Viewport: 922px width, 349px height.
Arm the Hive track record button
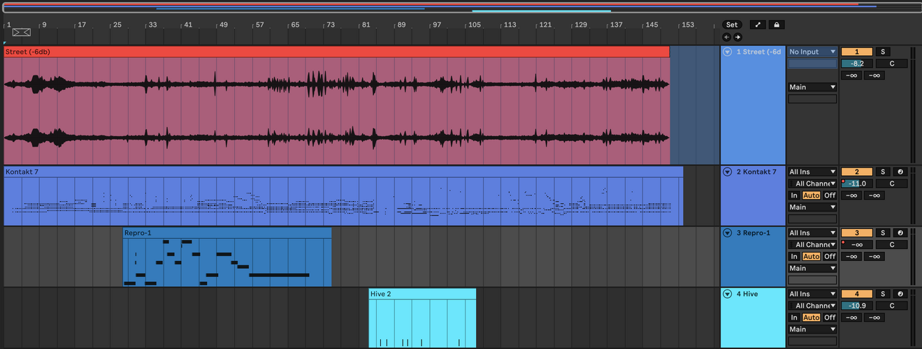(x=901, y=294)
